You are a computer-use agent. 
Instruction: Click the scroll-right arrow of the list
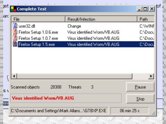pos(151,76)
